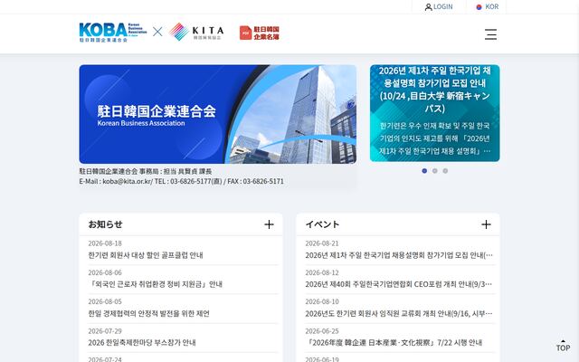Open notice 한일 경제협력의 안정적 발전을 위한 제언
The height and width of the screenshot is (362, 579).
point(148,314)
